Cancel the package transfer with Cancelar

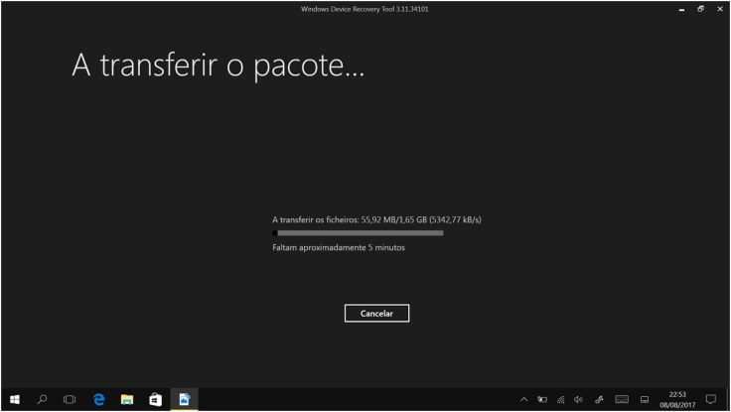[376, 313]
